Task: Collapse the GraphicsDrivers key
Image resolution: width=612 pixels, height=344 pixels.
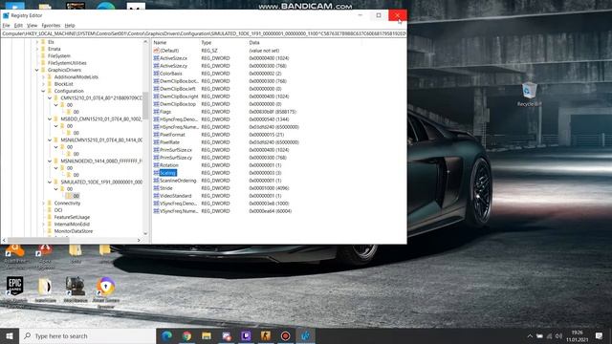Action: coord(37,70)
